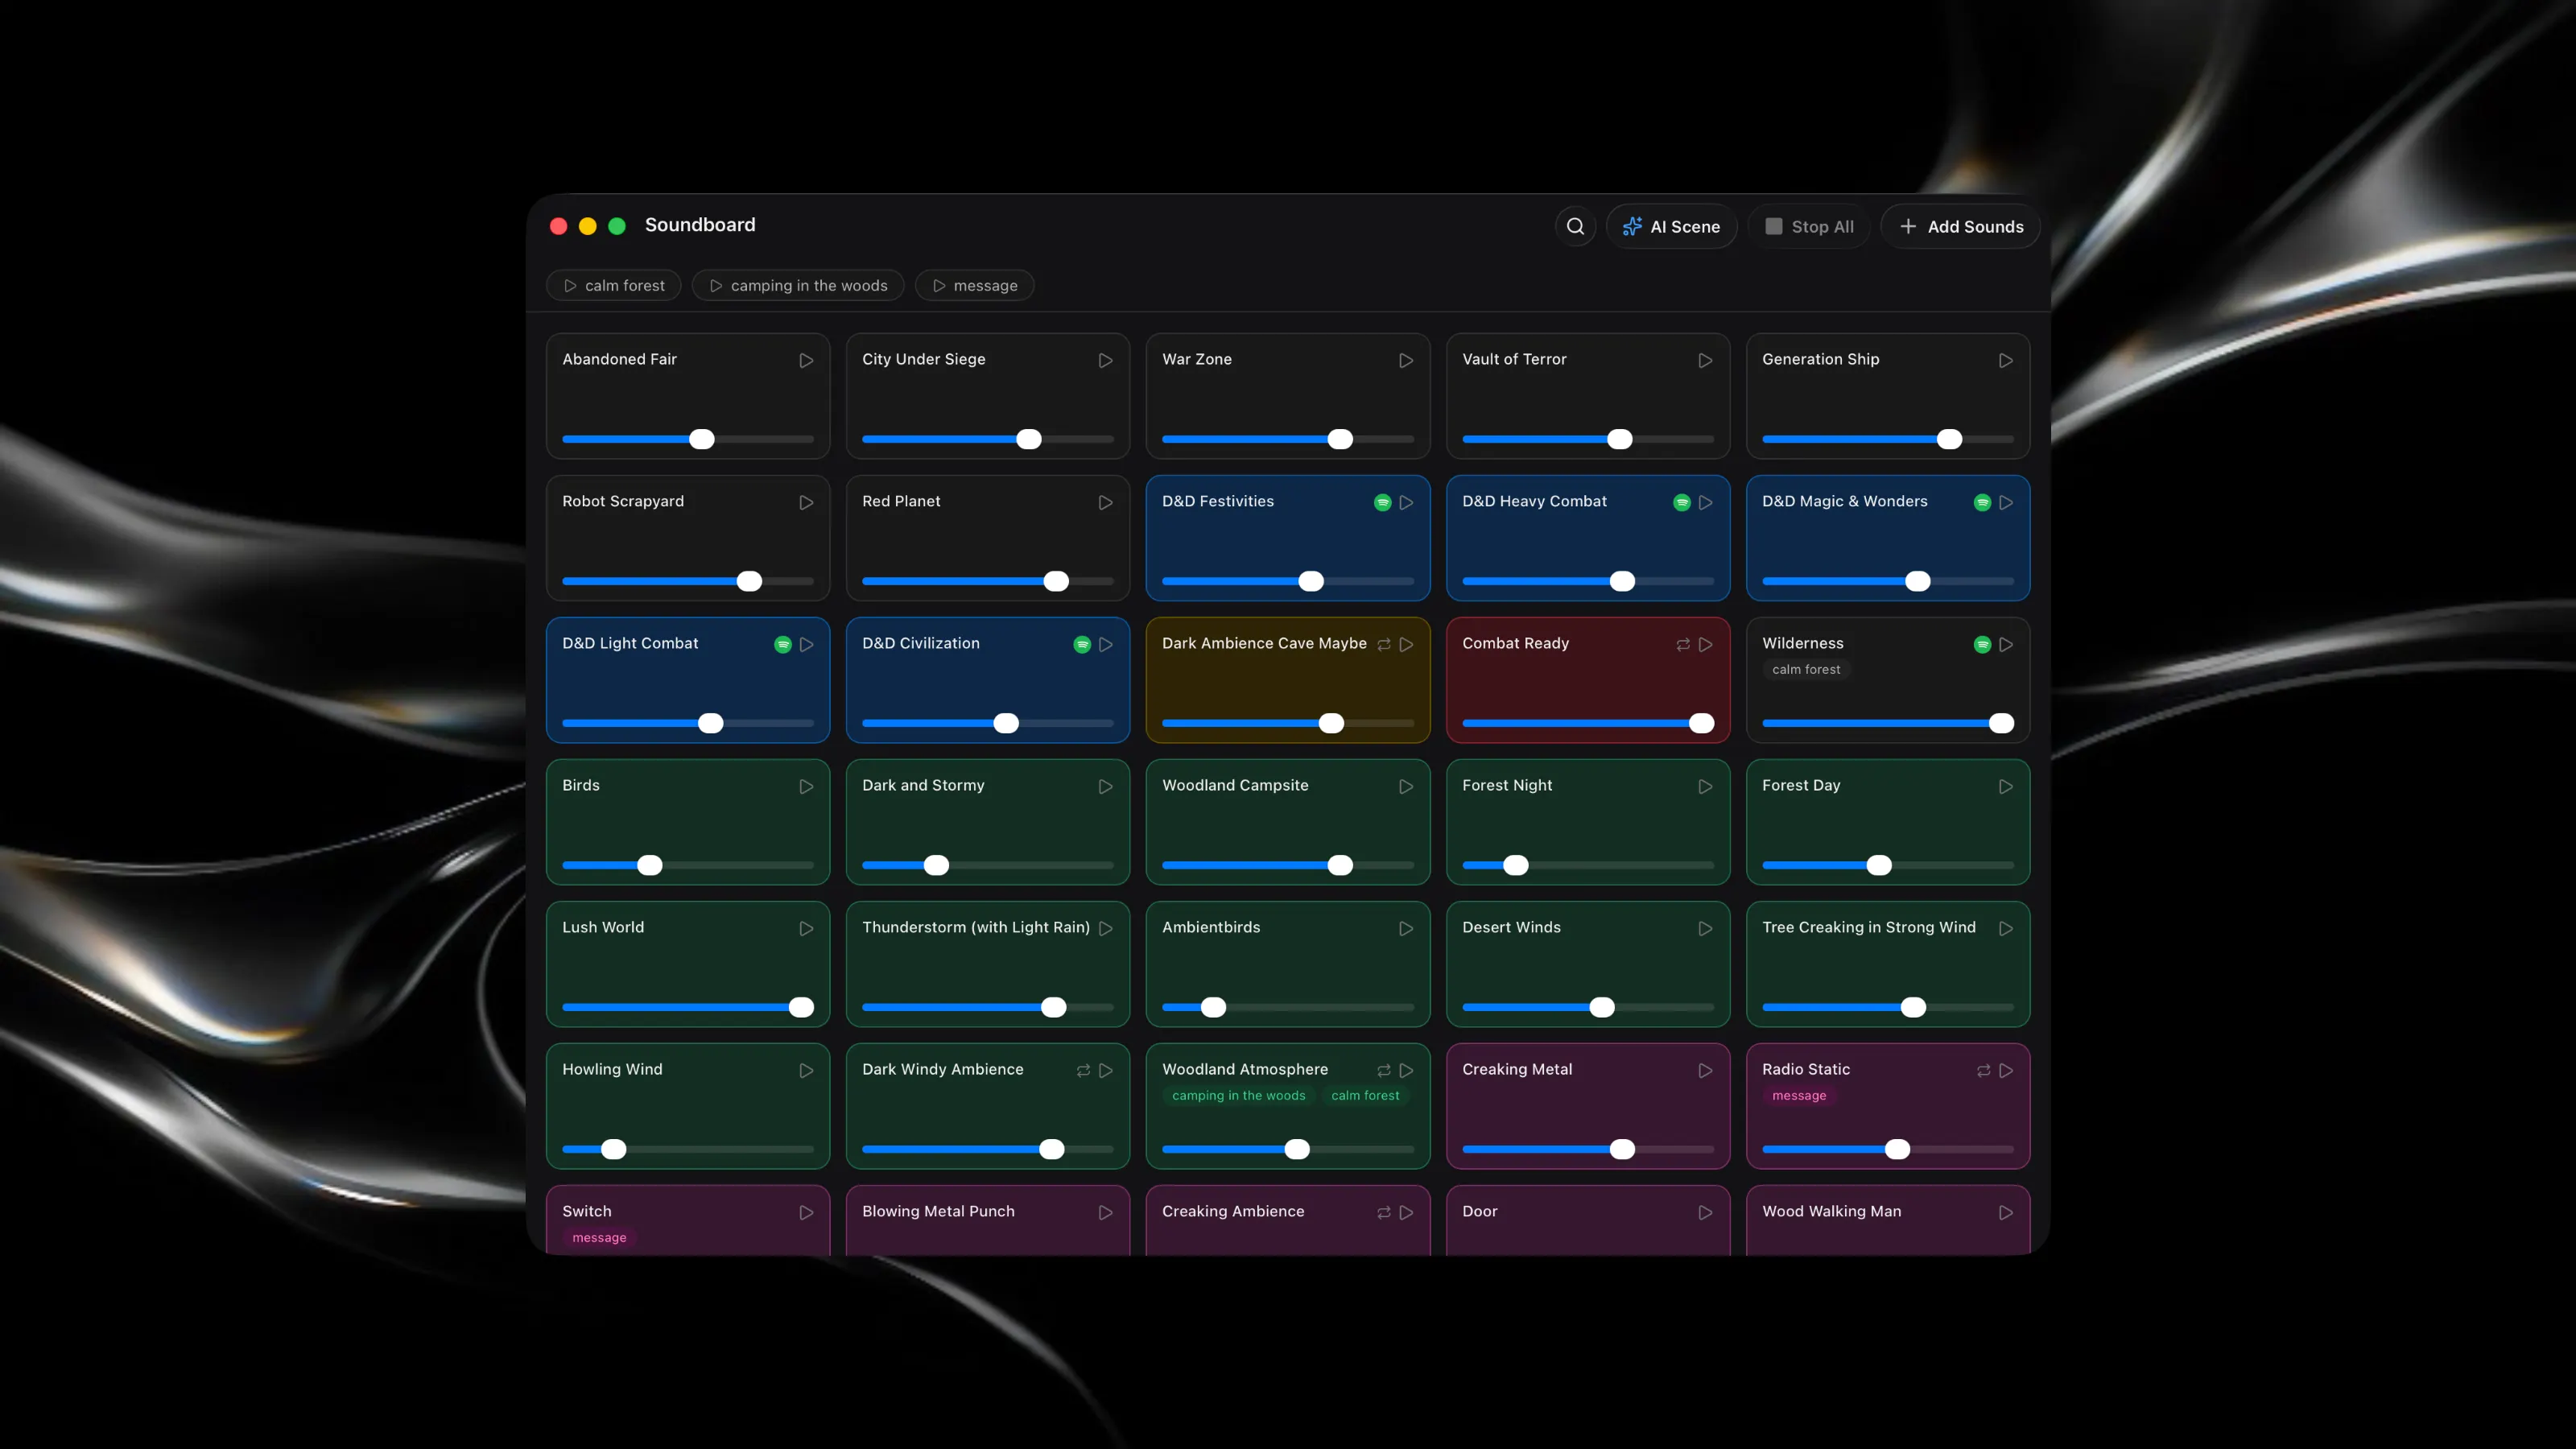Click message tag on Switch card
Screen dimensions: 2576x1449
[599, 1237]
